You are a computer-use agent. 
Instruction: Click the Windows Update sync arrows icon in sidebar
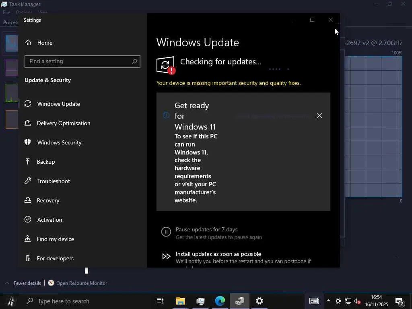tap(28, 103)
